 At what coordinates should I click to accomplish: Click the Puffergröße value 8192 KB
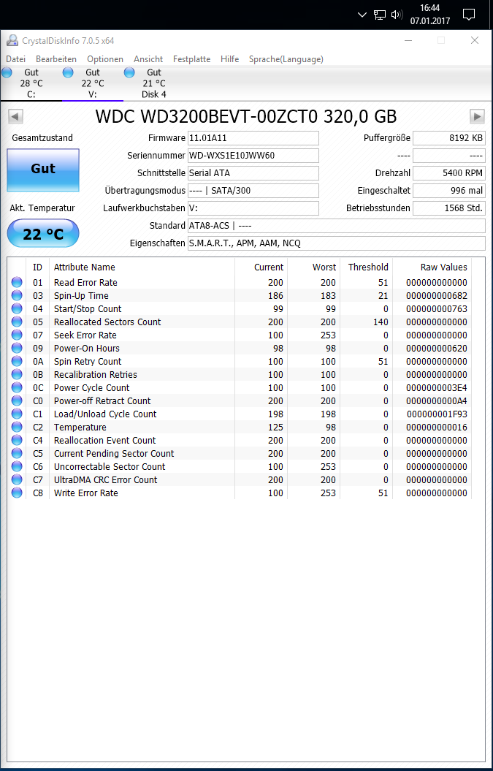[449, 138]
